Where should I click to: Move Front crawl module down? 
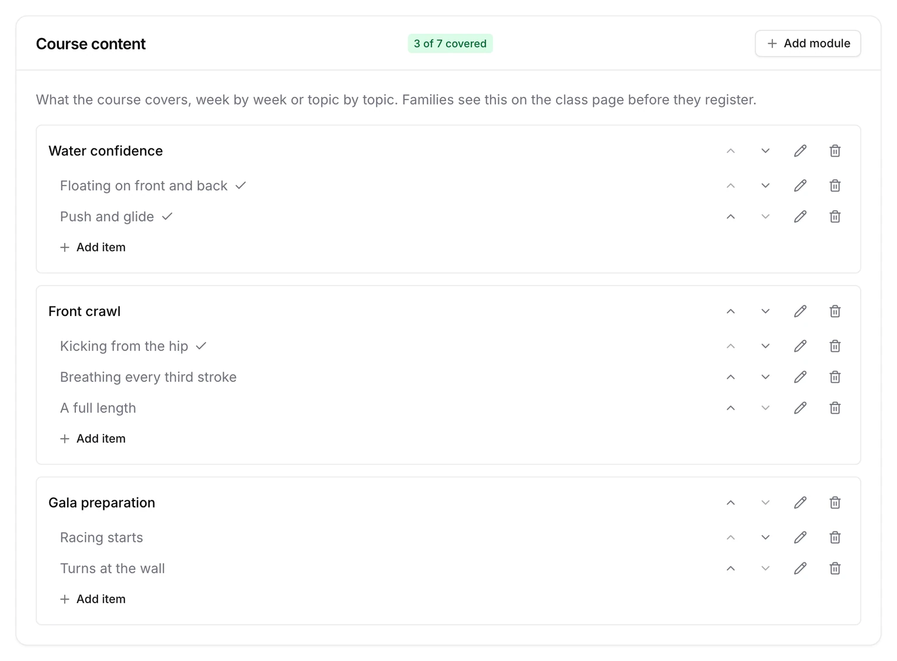pos(765,311)
